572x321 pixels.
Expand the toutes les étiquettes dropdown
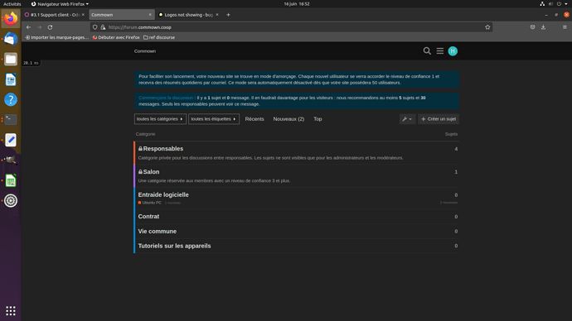pyautogui.click(x=214, y=119)
